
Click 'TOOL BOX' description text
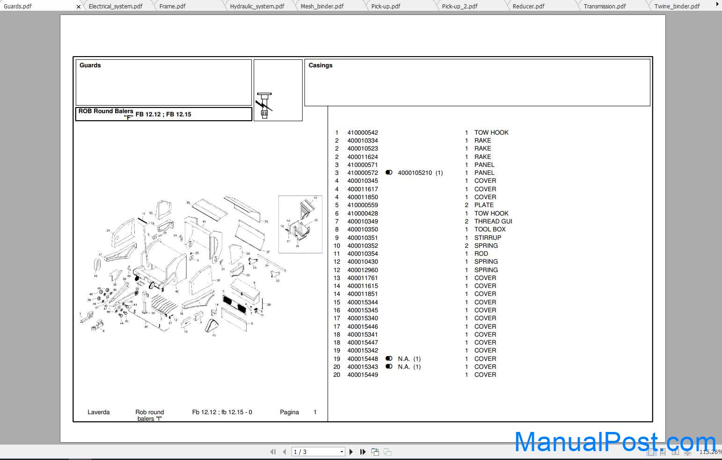click(490, 230)
